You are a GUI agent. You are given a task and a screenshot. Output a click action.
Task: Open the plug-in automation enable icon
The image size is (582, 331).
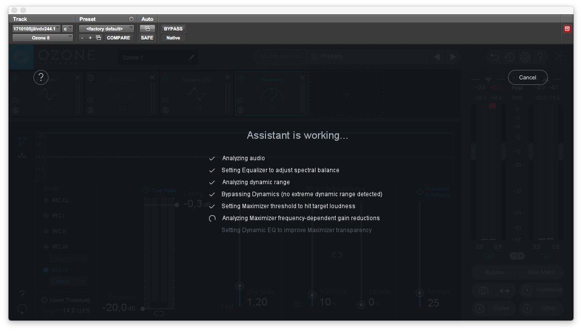(x=147, y=28)
